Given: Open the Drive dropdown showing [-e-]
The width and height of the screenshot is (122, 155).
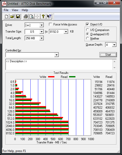Looking at the screenshot, I should click(x=42, y=25).
